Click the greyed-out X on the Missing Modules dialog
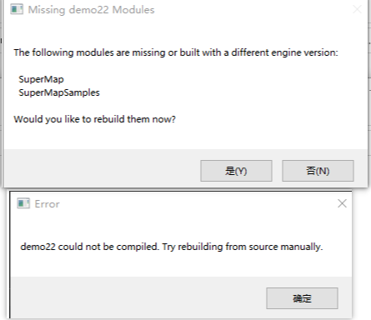 coord(357,9)
